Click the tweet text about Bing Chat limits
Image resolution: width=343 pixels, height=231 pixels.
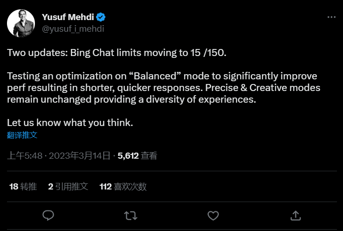click(x=117, y=53)
